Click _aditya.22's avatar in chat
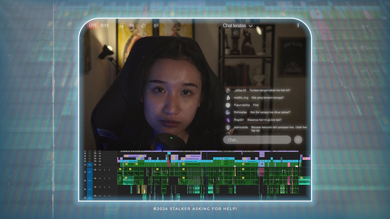Image resolution: width=390 pixels, height=219 pixels. tap(228, 90)
